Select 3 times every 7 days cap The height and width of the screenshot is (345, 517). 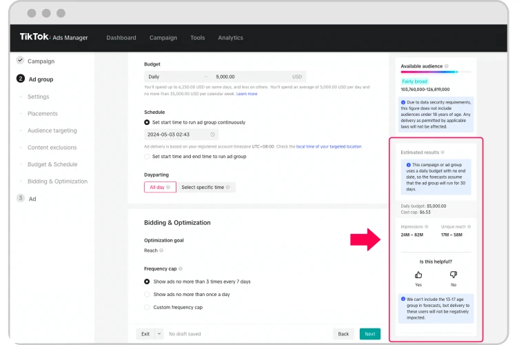[x=147, y=282]
